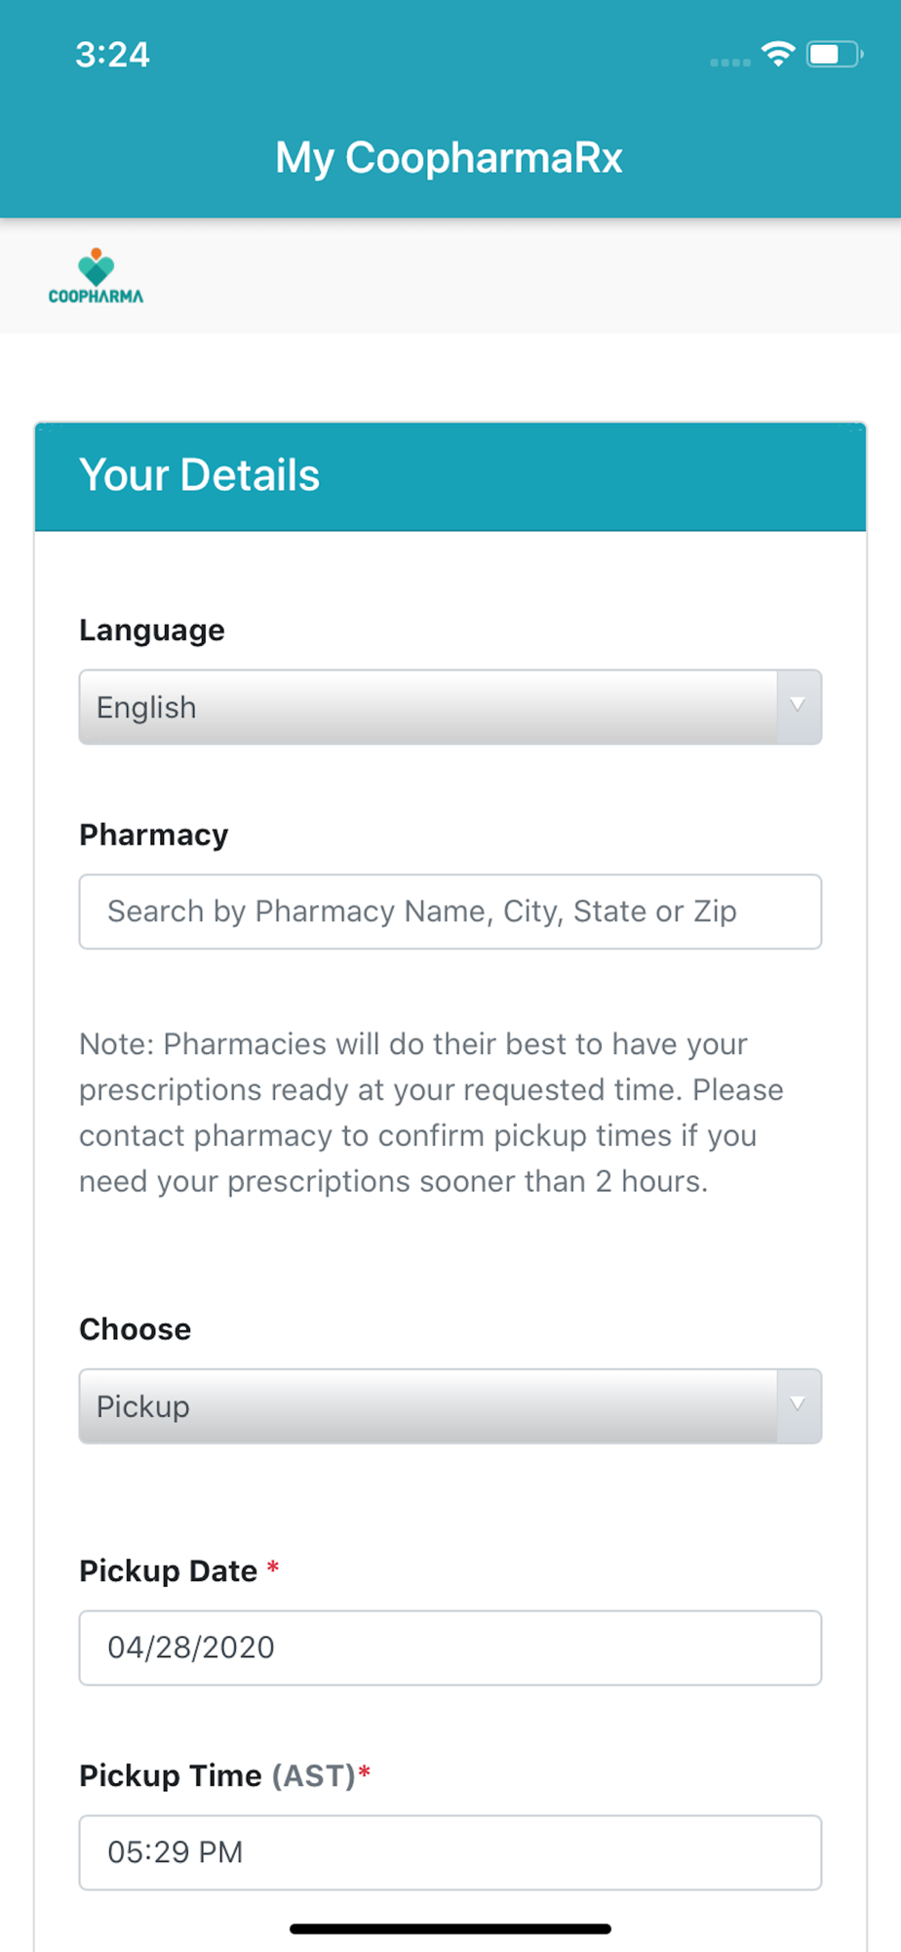Click the red asterisk after Pickup Time (AST)
This screenshot has width=901, height=1952.
pos(365,1773)
